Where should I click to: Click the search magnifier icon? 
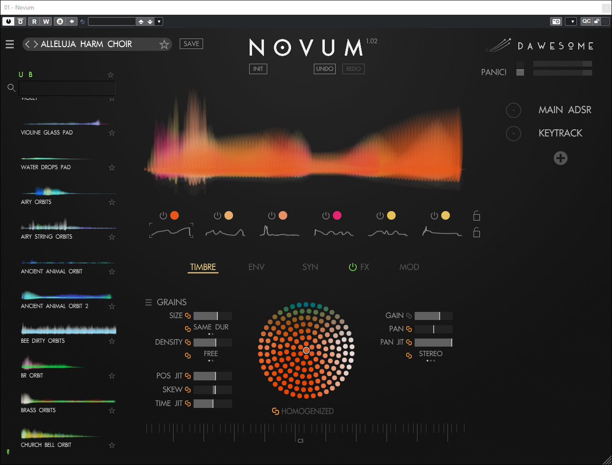tap(12, 88)
